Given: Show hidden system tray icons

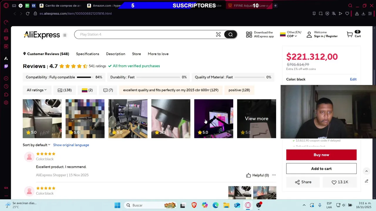Looking at the screenshot, I should (x=304, y=205).
